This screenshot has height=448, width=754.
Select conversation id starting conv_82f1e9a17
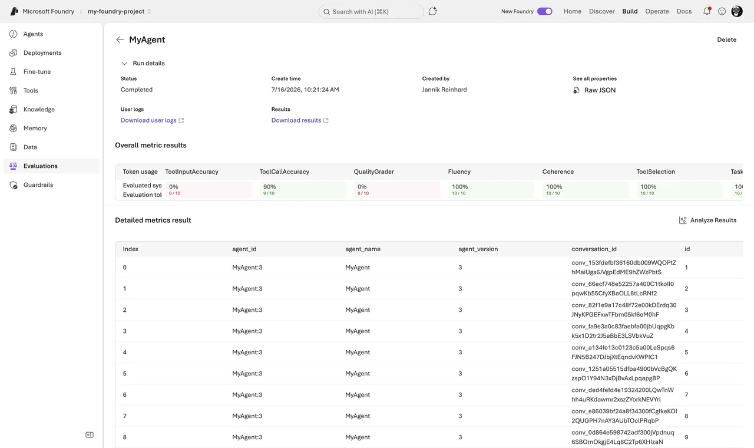click(x=624, y=310)
